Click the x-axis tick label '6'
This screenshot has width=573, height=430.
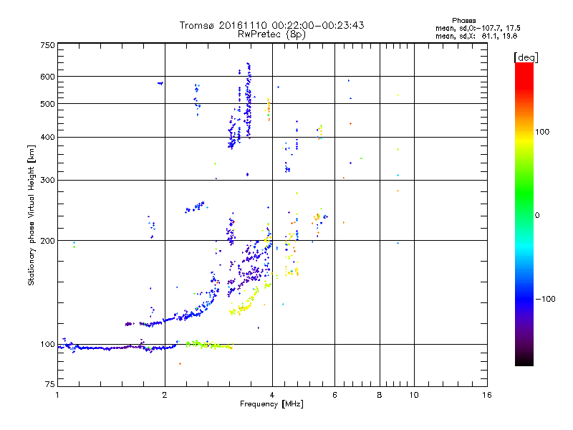click(x=334, y=395)
